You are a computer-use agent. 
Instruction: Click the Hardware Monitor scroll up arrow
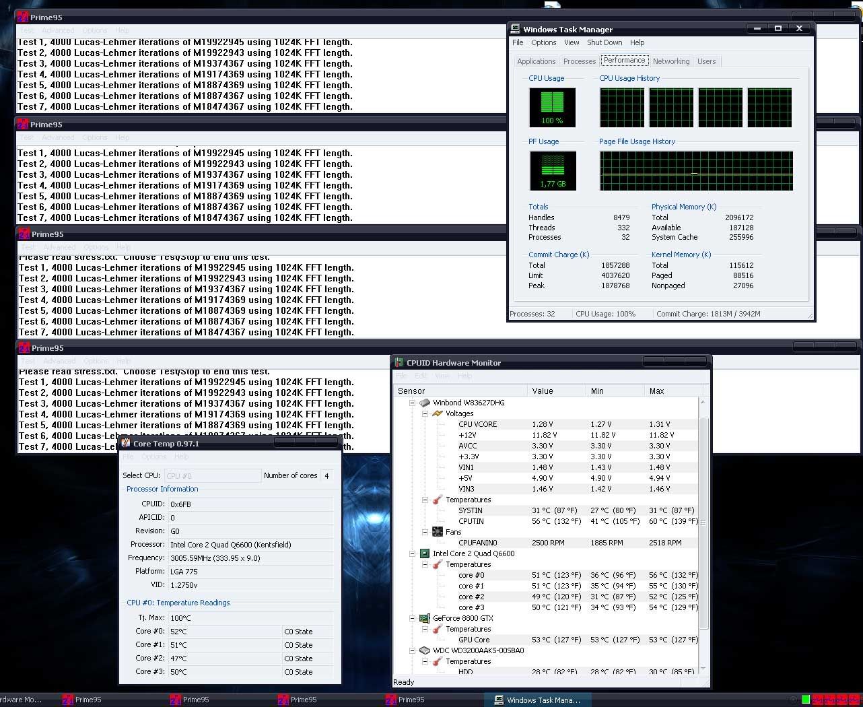click(703, 402)
